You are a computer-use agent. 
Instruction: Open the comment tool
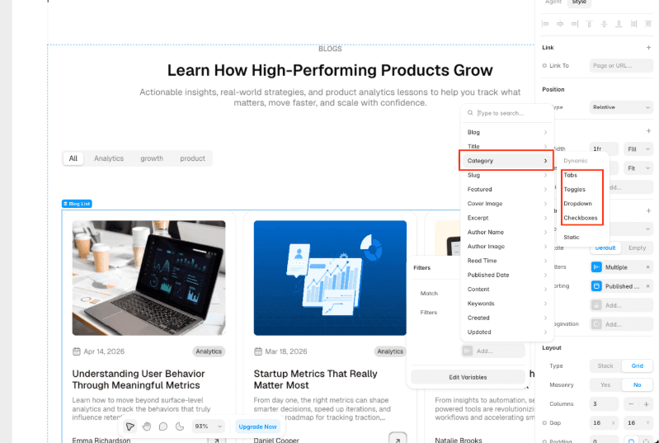point(163,427)
